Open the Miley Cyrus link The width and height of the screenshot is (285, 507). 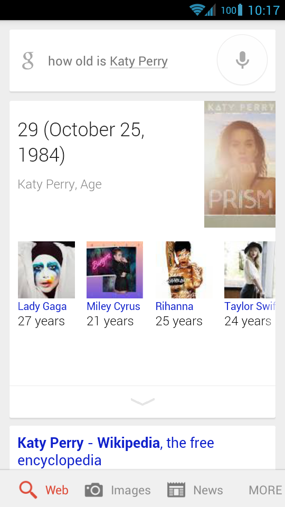click(x=113, y=306)
